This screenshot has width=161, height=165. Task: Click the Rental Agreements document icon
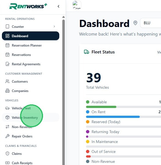pos(7,64)
